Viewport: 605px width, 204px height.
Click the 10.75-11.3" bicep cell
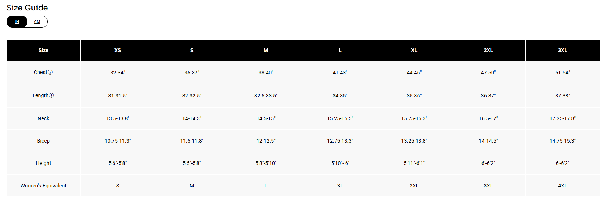(x=118, y=141)
